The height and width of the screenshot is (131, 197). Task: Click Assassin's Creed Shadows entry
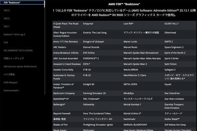click(x=67, y=64)
